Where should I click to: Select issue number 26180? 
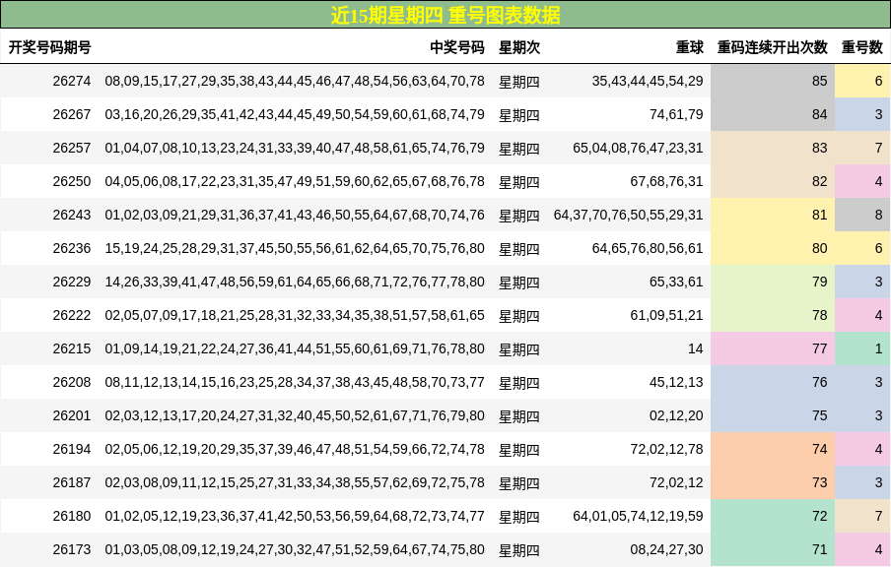point(72,517)
